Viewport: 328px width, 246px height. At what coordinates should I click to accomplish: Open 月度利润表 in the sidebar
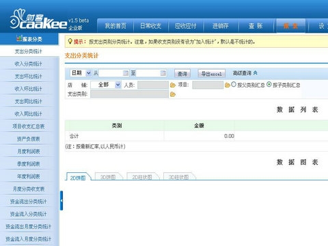pyautogui.click(x=29, y=152)
